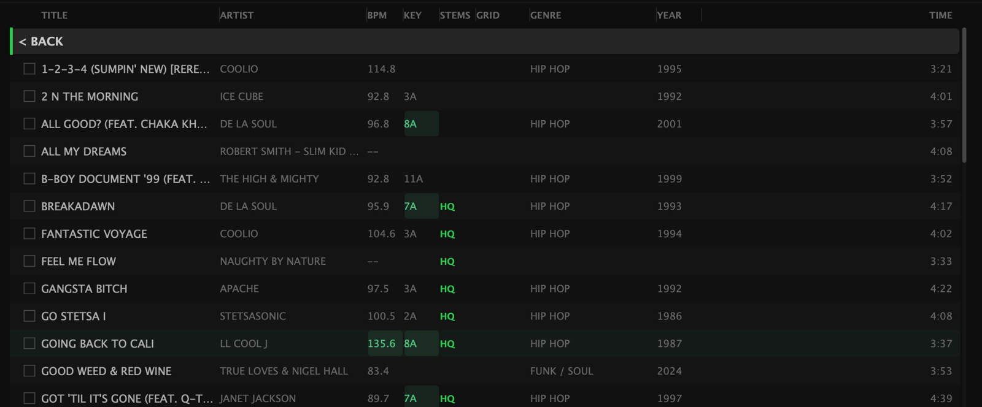Click the HQ stems badge on Go Stetsa I
The width and height of the screenshot is (982, 407).
tap(447, 316)
